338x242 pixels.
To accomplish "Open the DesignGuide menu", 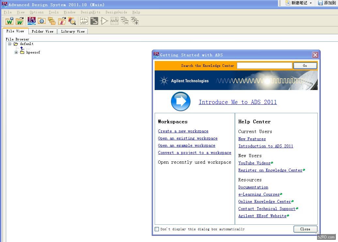I will pyautogui.click(x=116, y=12).
